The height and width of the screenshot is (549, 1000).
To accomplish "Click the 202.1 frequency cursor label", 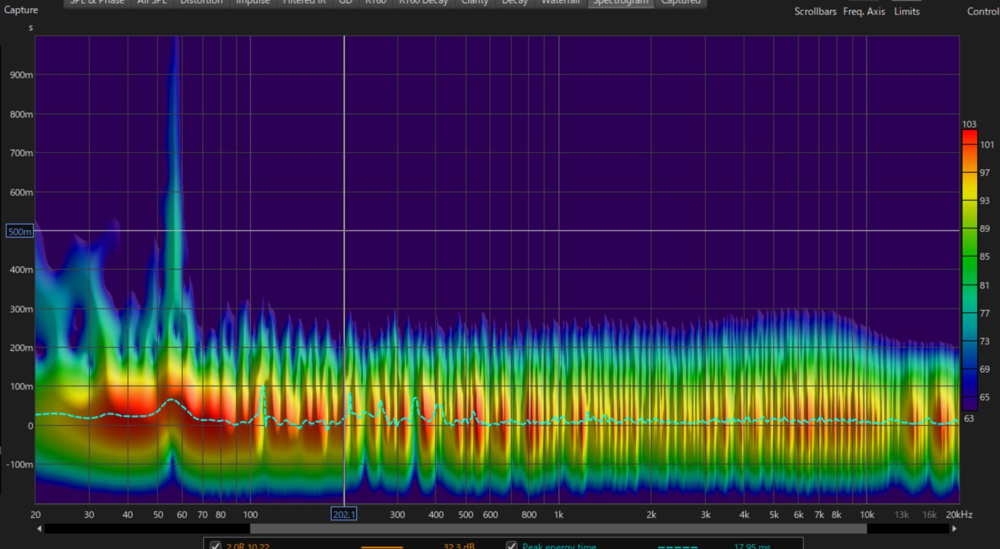I will 344,515.
